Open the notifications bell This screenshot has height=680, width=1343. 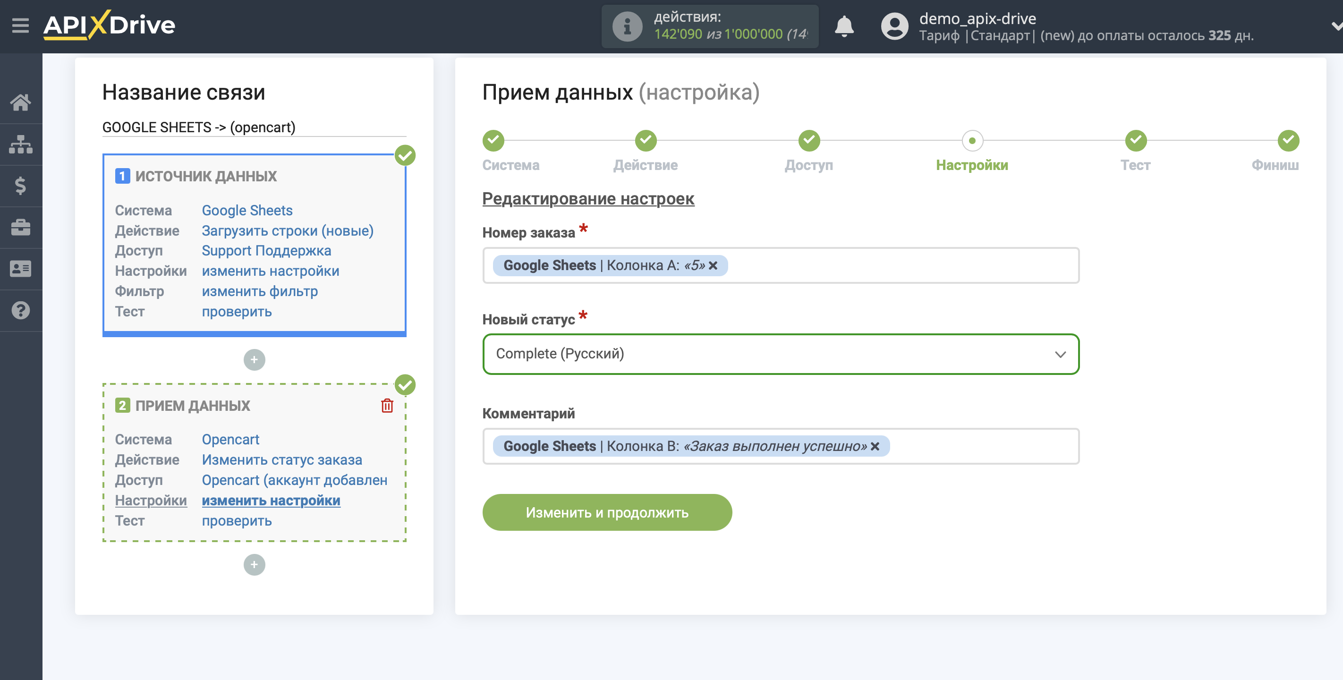tap(844, 26)
